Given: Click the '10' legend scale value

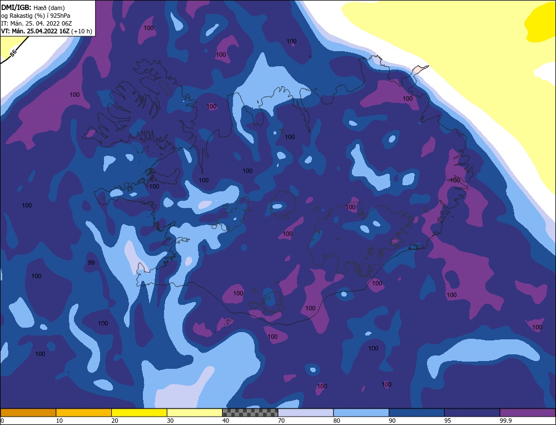Looking at the screenshot, I should 59,421.
